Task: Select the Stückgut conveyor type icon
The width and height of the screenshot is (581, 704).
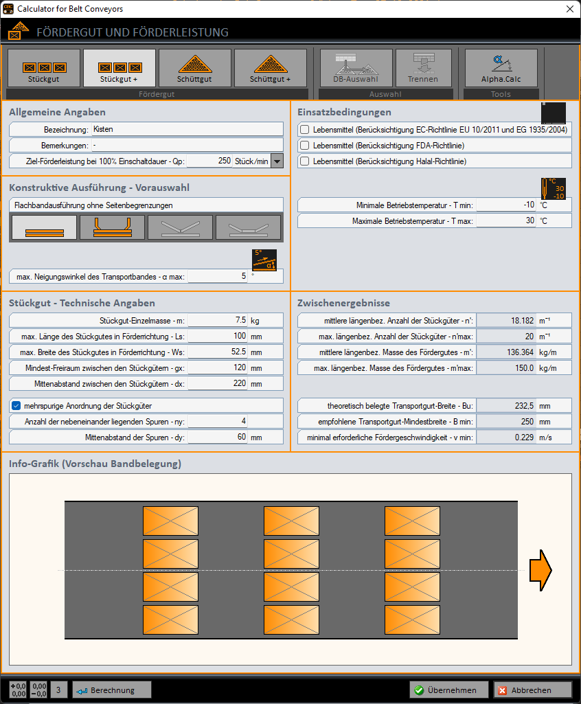Action: point(43,68)
